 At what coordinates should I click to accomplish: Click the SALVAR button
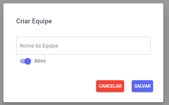(x=142, y=86)
